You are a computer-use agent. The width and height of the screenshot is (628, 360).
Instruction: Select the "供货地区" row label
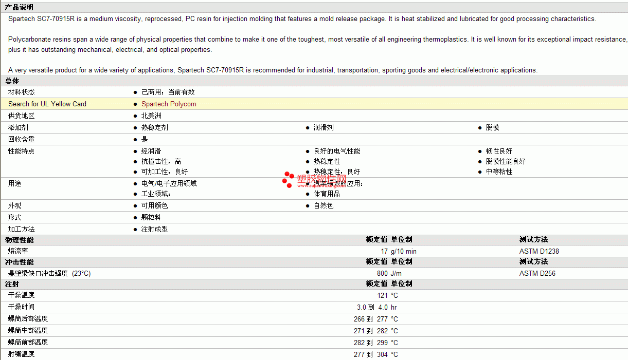[x=22, y=116]
